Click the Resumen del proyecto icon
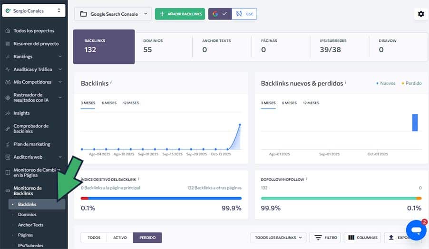The height and width of the screenshot is (249, 429). click(8, 44)
